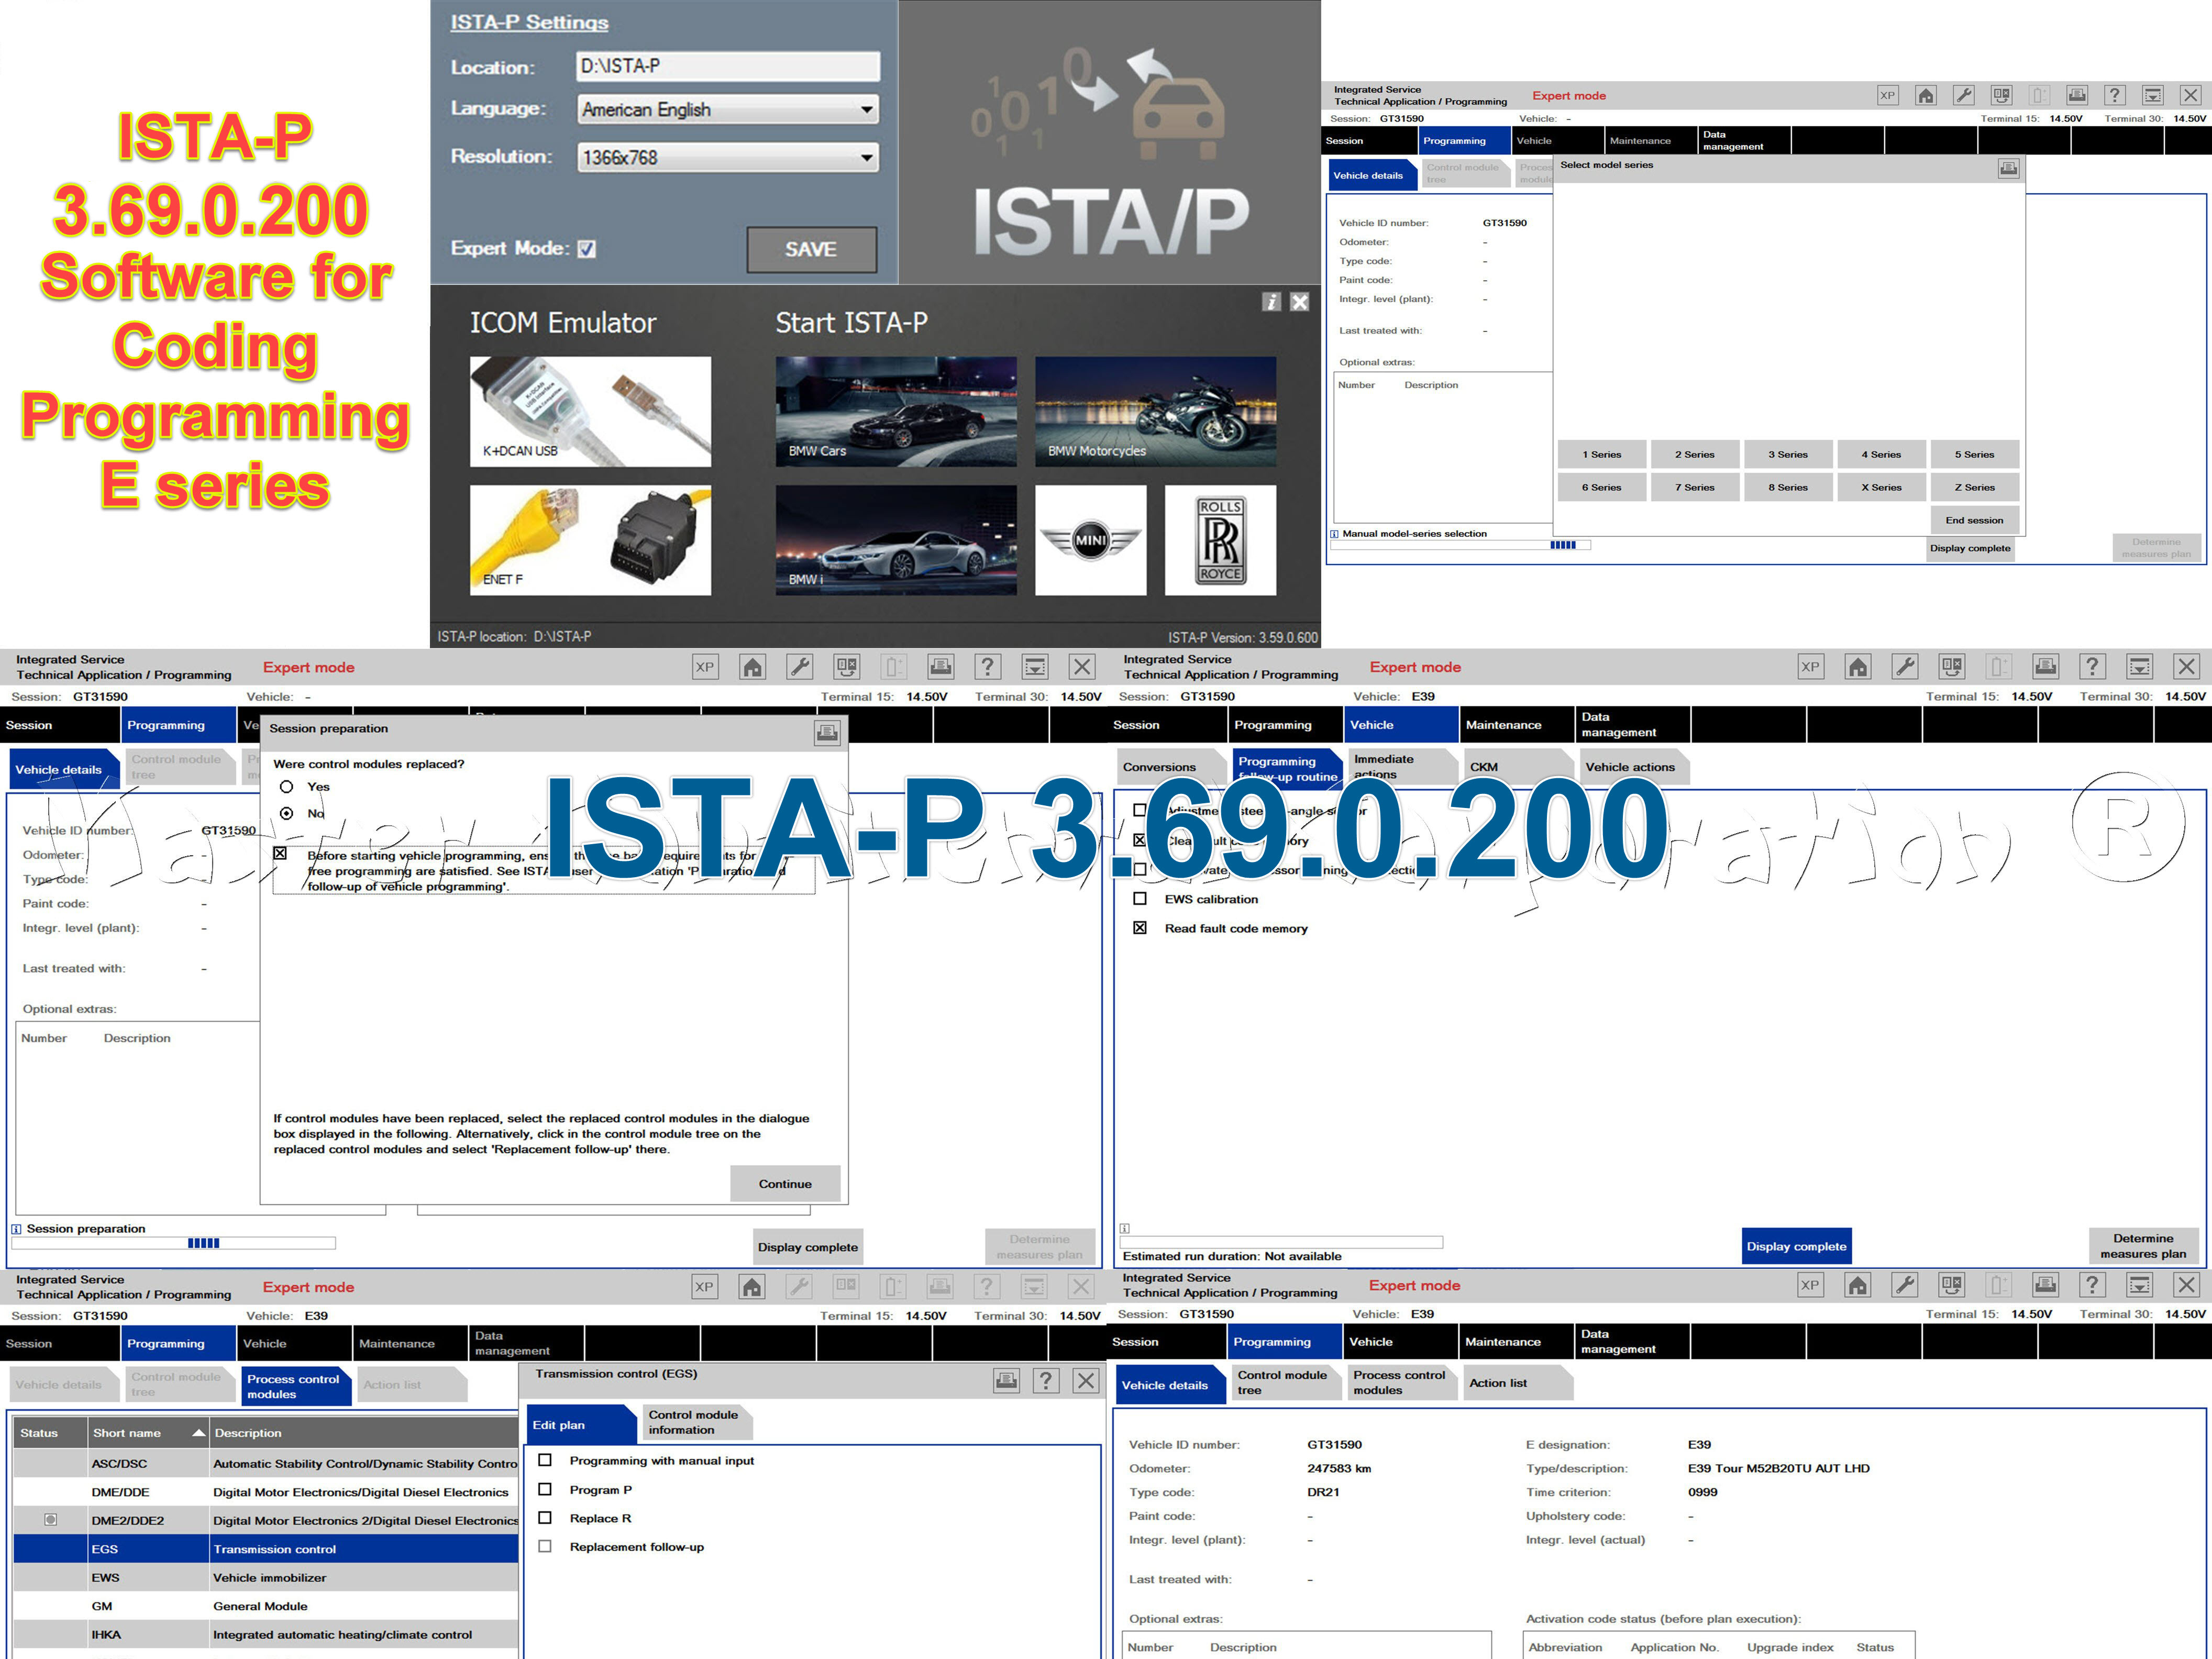
Task: Click Continue in the Session preparation dialog
Action: pos(785,1184)
